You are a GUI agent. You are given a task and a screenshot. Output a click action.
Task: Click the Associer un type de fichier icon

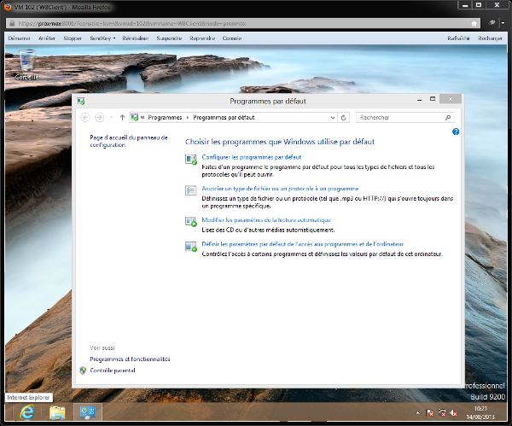coord(190,190)
